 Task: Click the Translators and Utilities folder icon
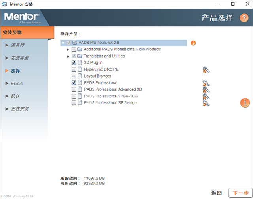point(80,56)
